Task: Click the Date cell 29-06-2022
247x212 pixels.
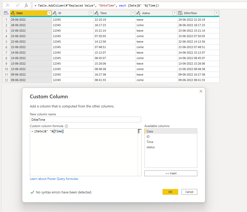Action: pos(31,20)
